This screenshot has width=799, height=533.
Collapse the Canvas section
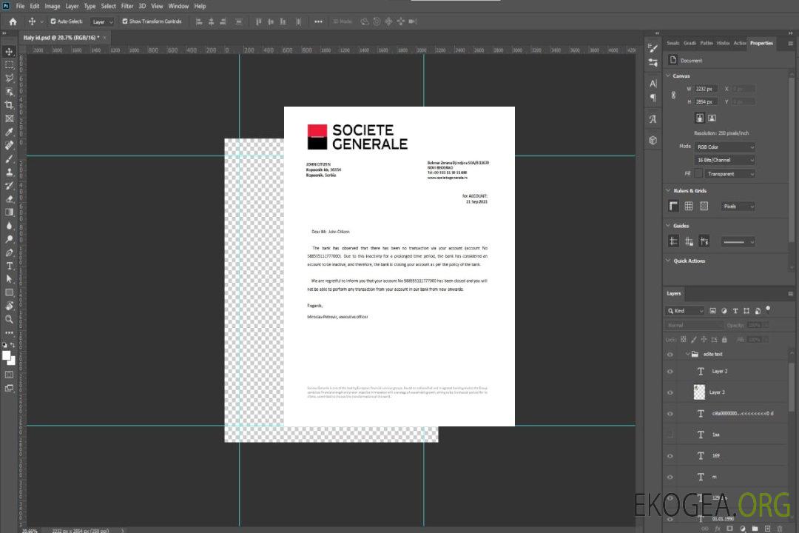tap(668, 76)
